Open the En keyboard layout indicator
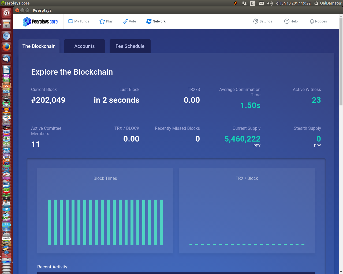343x274 pixels. point(253,3)
